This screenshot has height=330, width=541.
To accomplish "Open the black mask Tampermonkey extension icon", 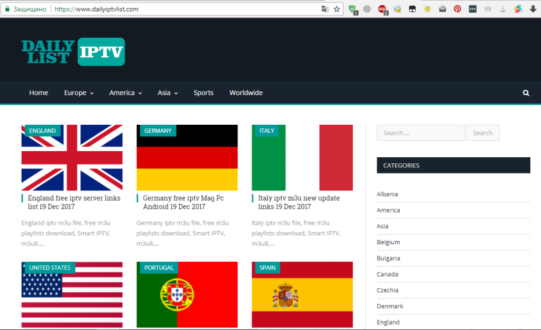I will pos(413,9).
